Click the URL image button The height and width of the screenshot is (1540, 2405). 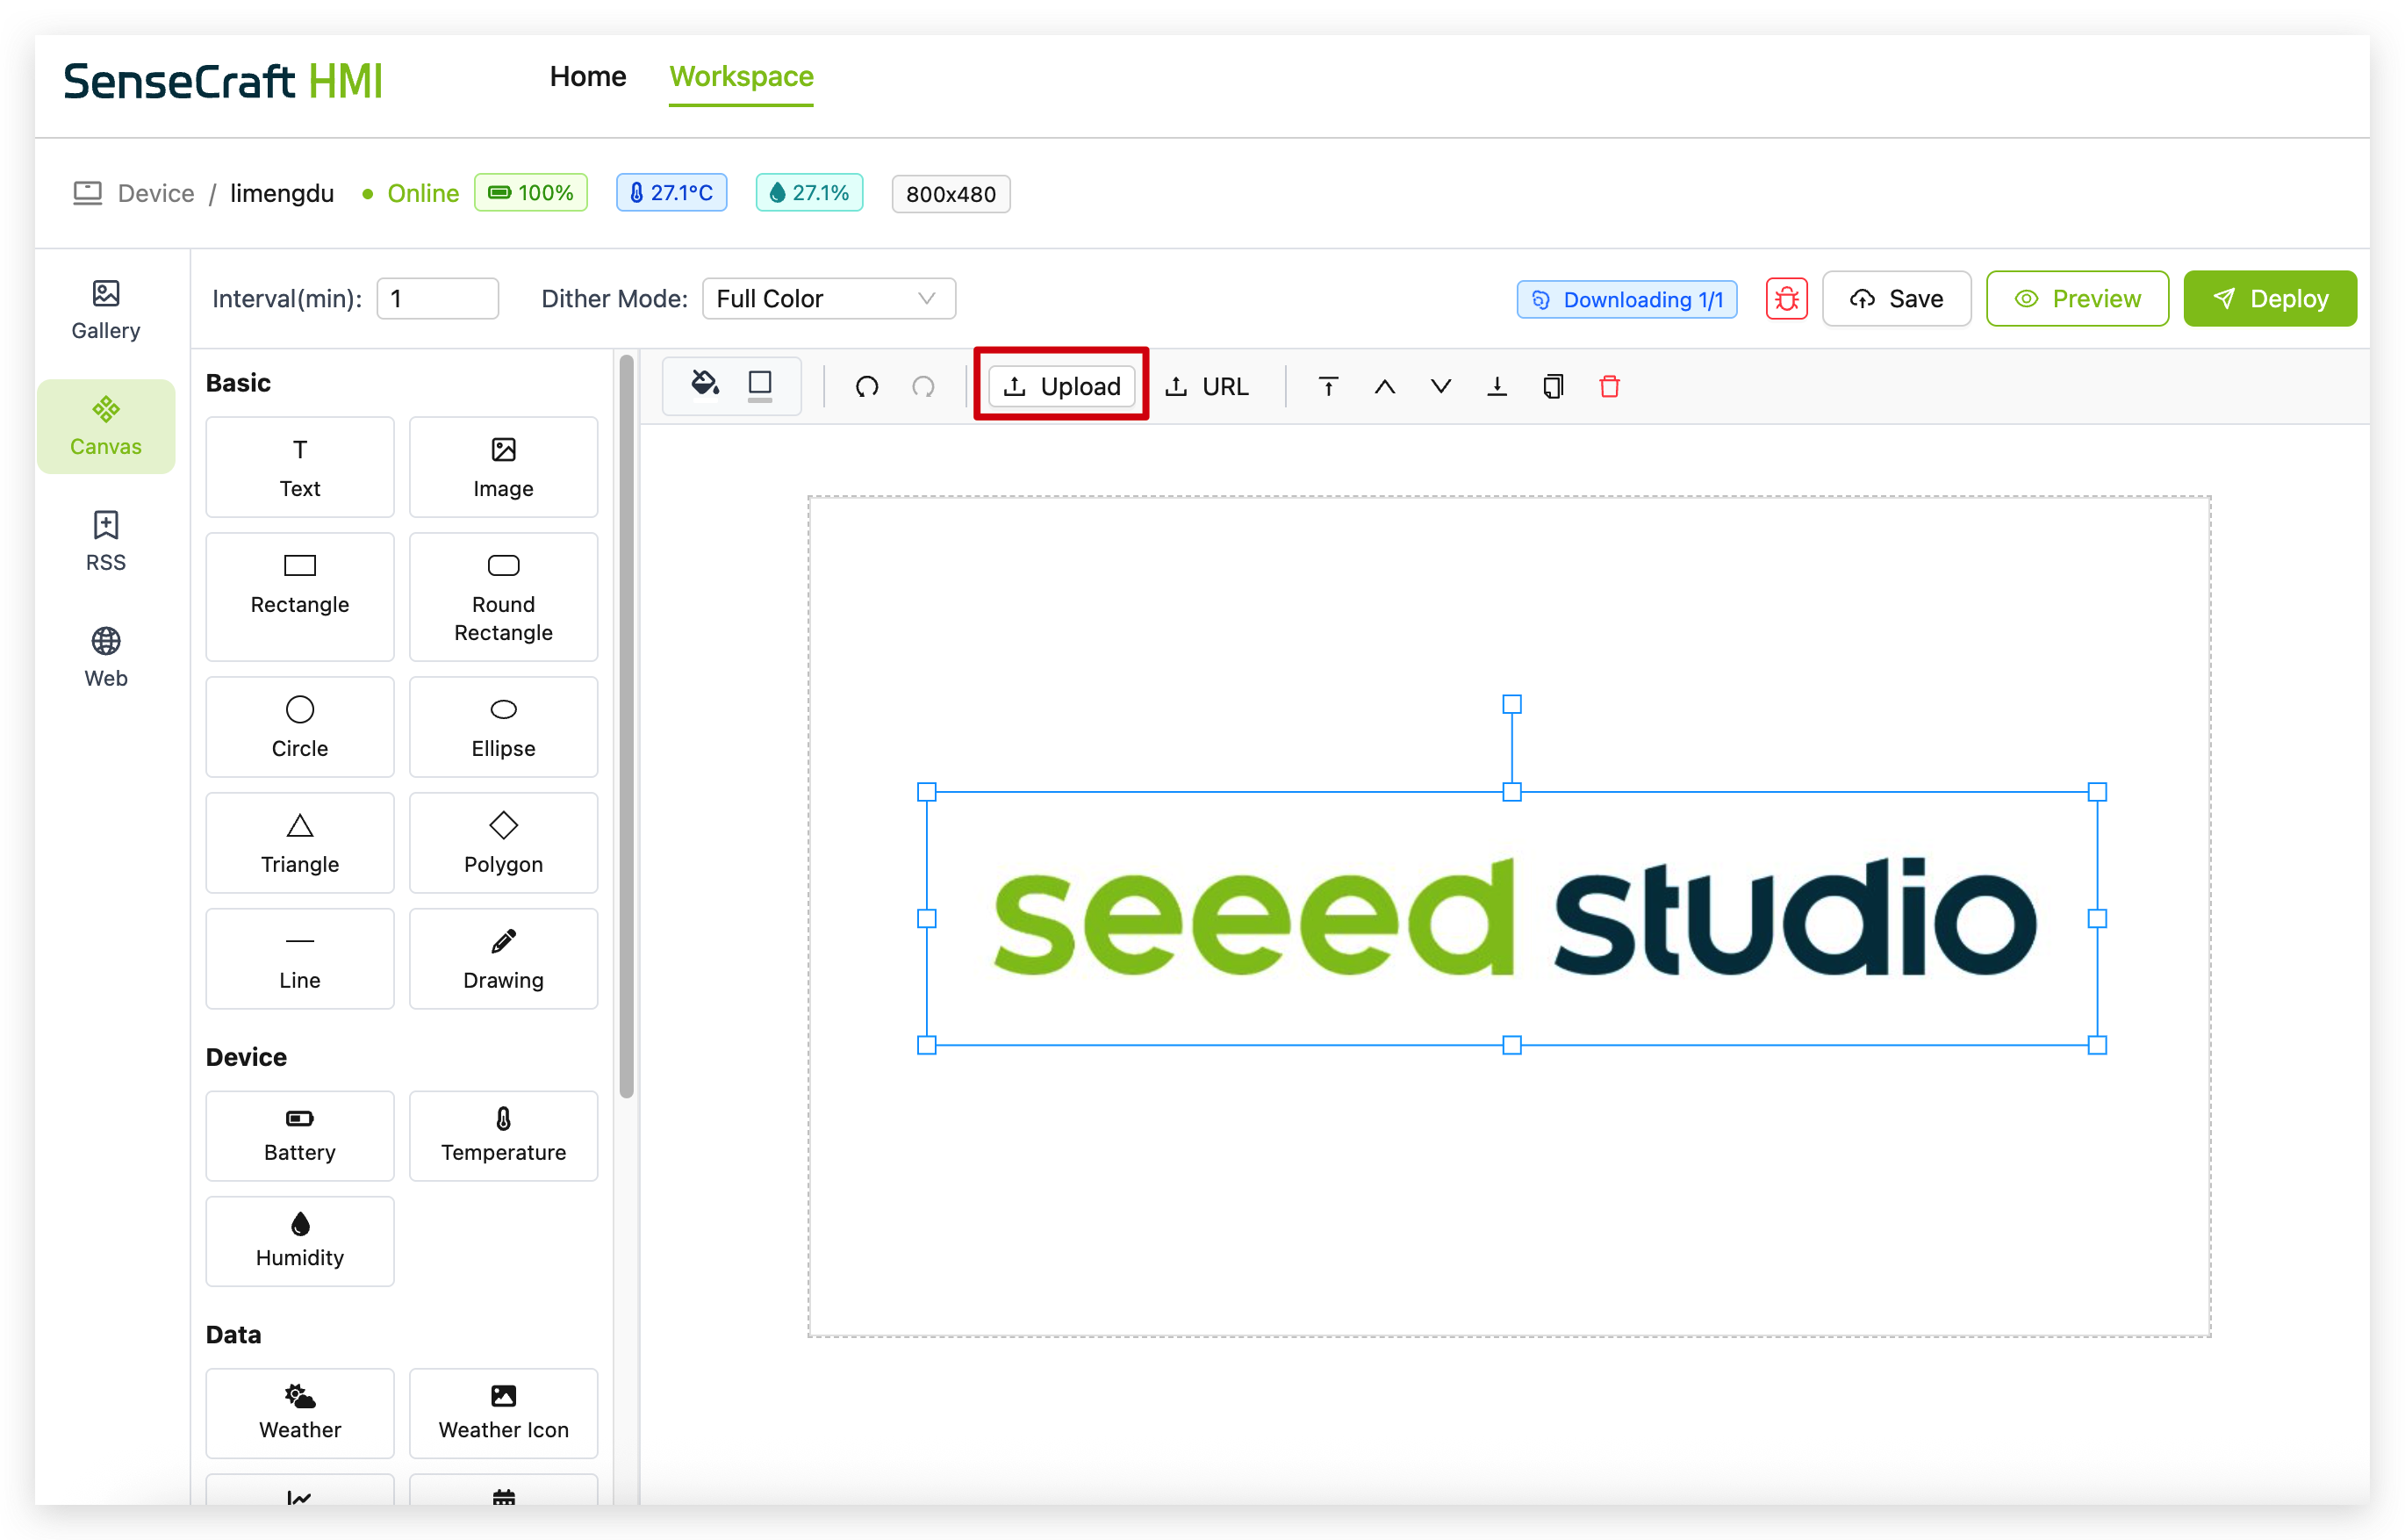pyautogui.click(x=1207, y=386)
